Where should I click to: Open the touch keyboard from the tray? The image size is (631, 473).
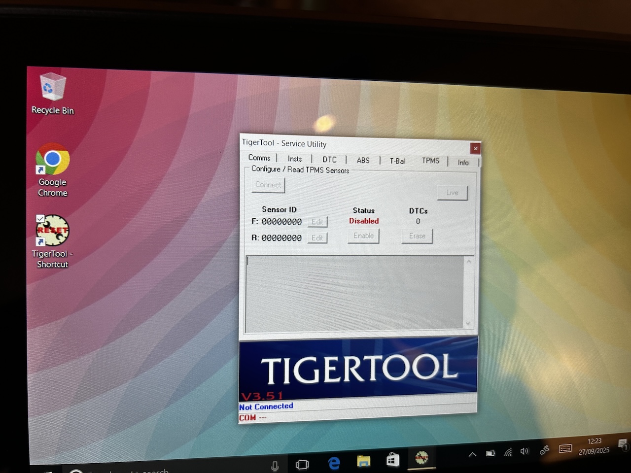(564, 449)
